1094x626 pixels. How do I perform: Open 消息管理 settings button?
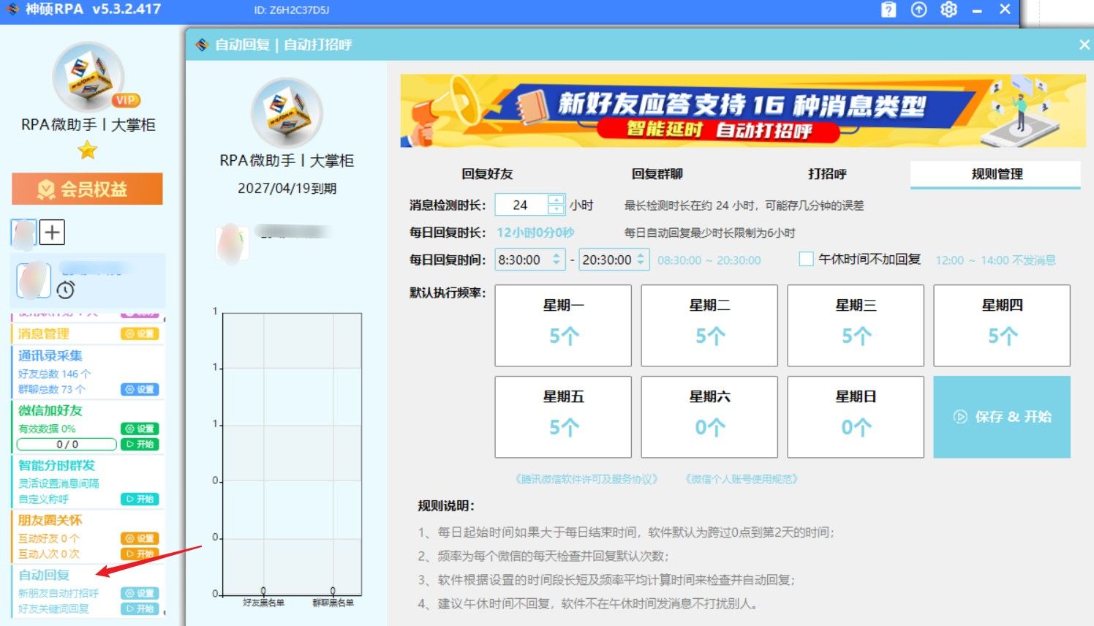pyautogui.click(x=140, y=333)
